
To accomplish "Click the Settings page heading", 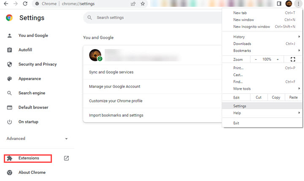I will point(32,18).
